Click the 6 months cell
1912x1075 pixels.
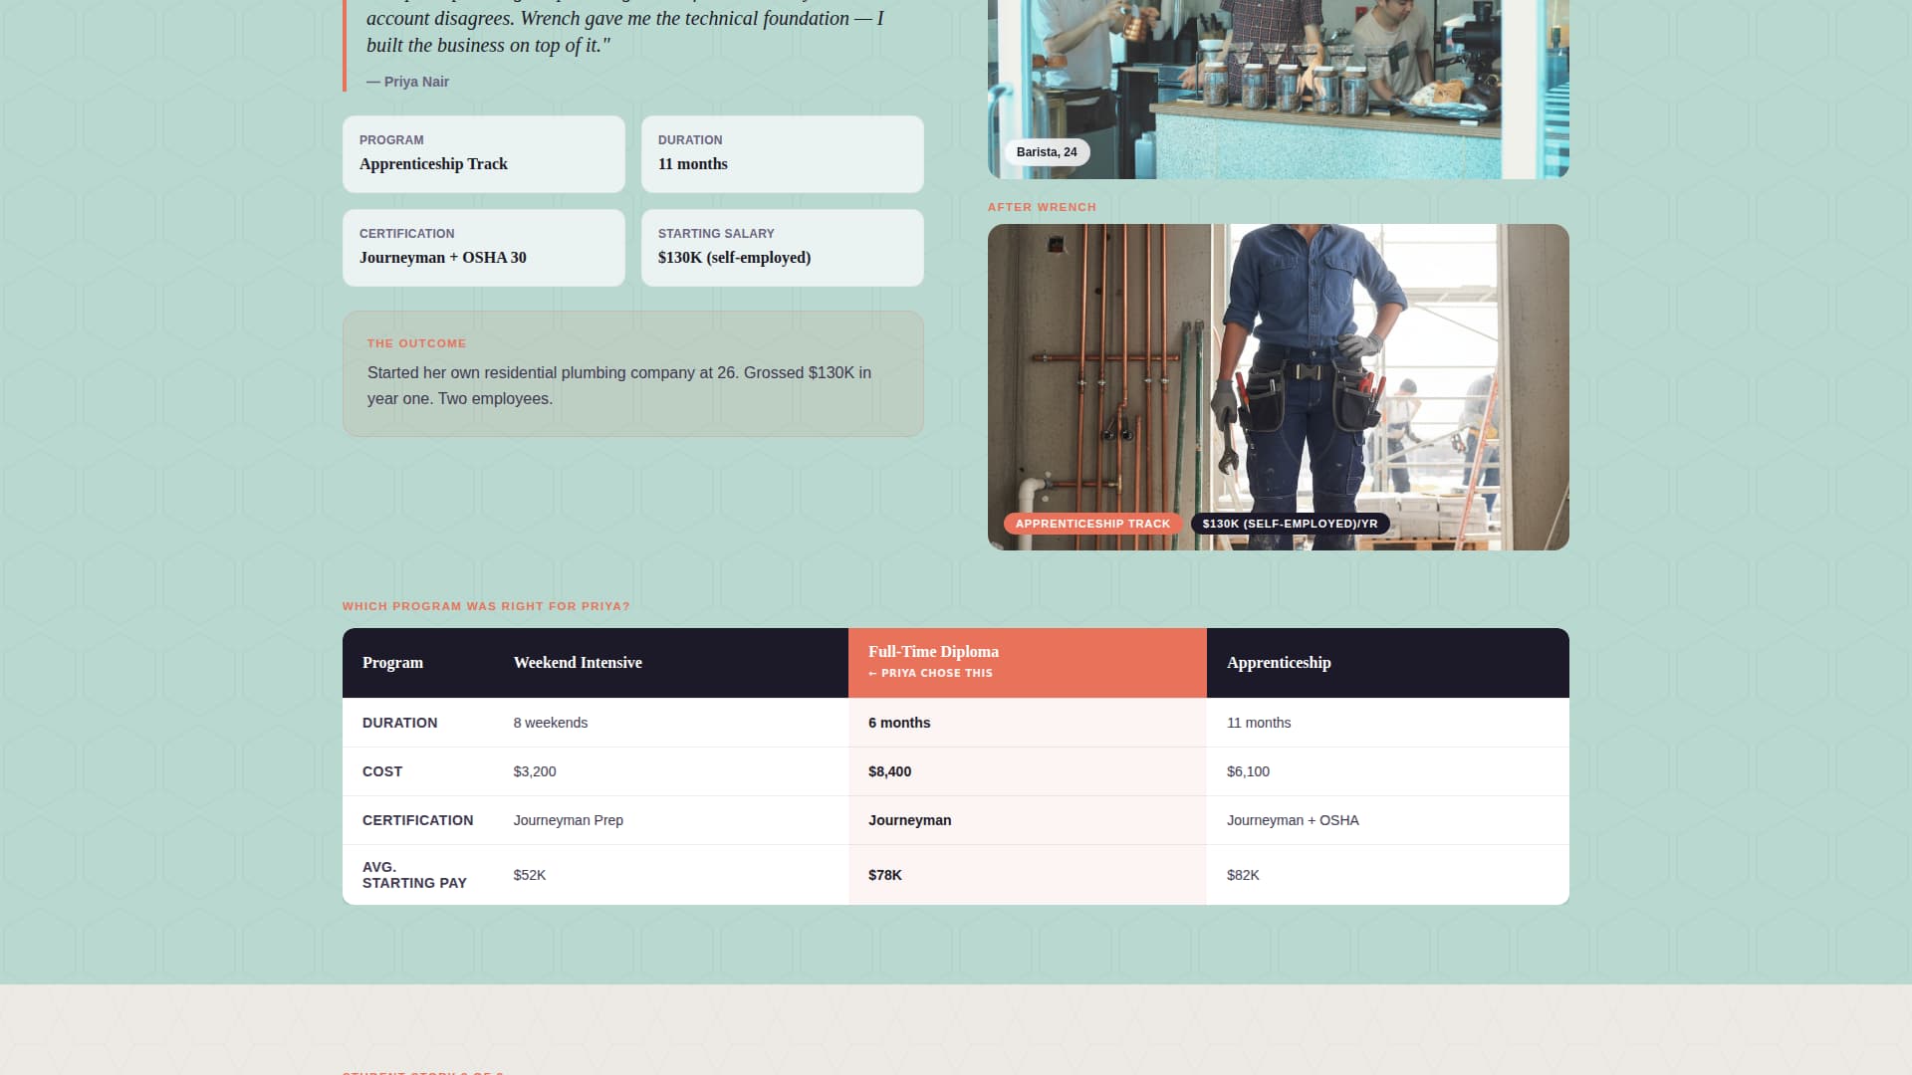click(x=1028, y=723)
